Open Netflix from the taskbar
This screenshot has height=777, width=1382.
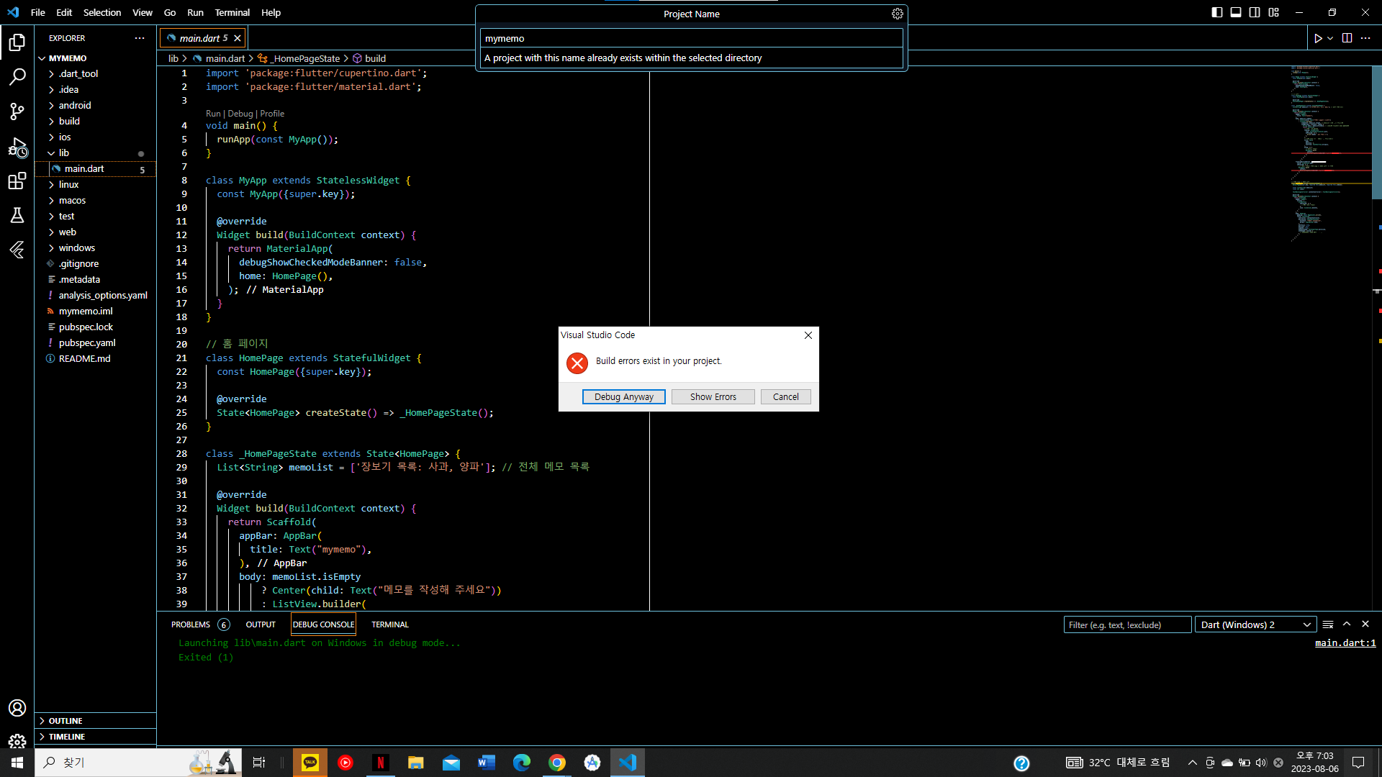[381, 763]
